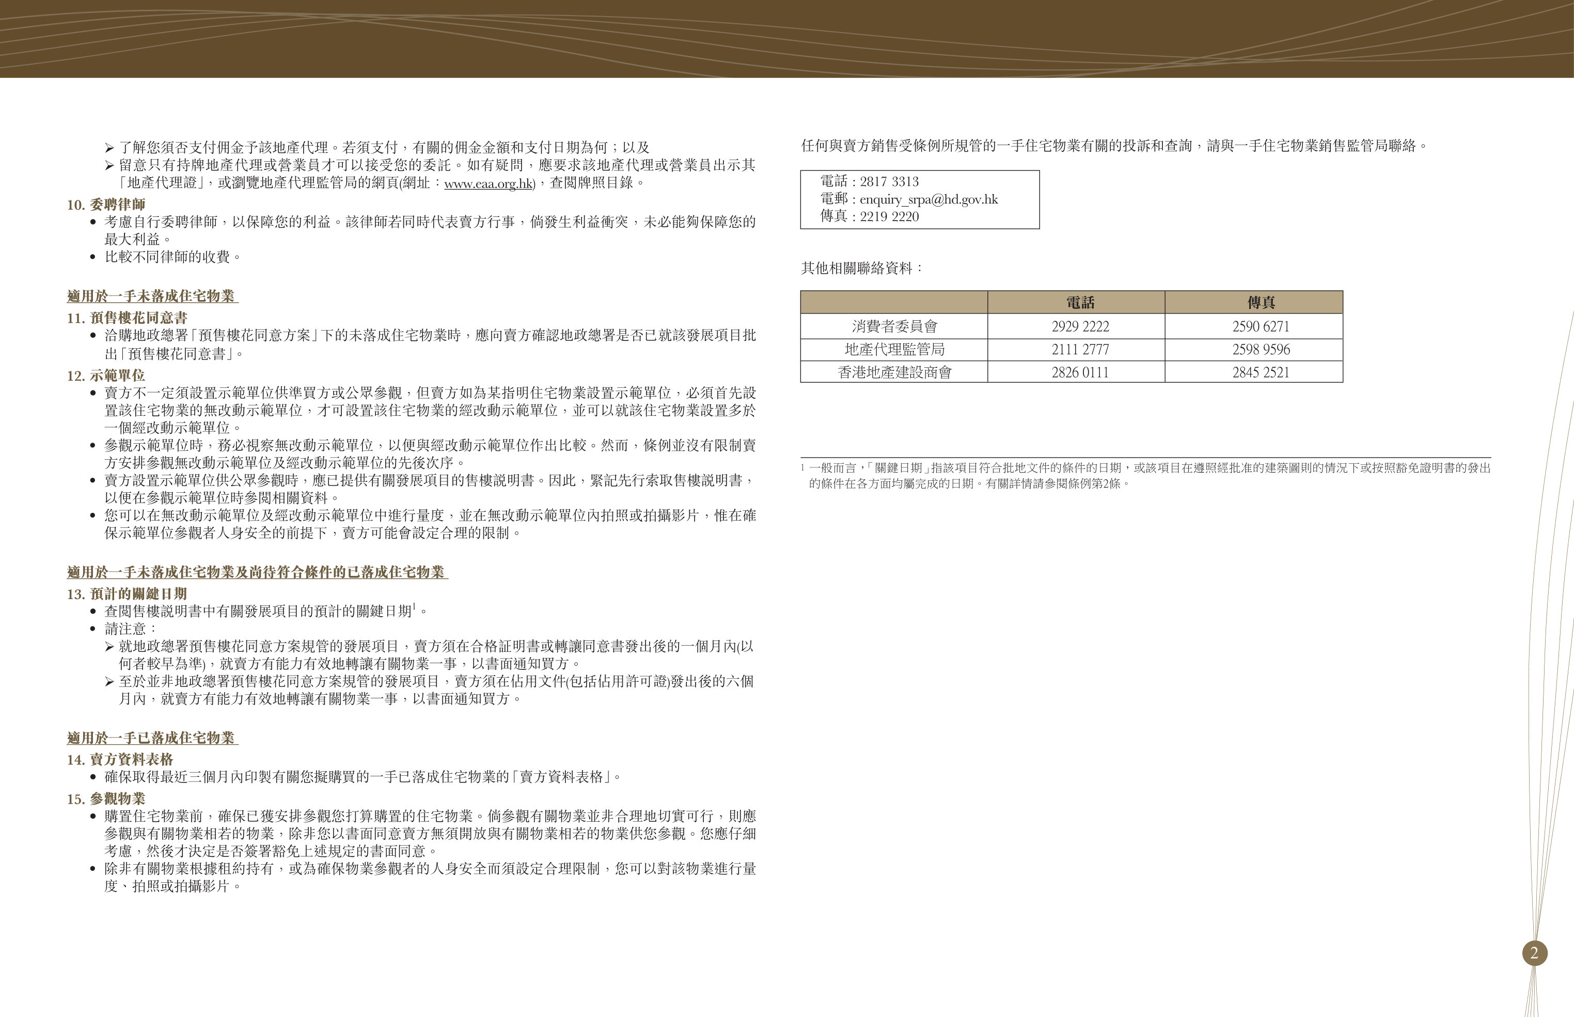
Task: Select heading 13. 預計的關鍵日期
Action: pos(127,593)
